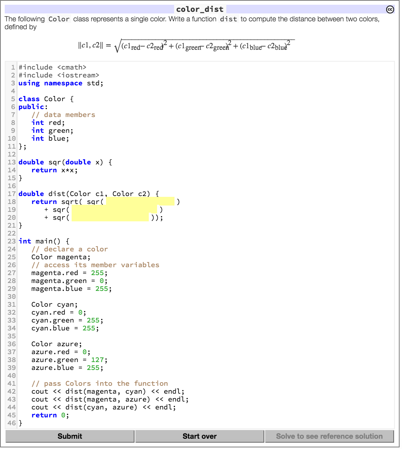The width and height of the screenshot is (402, 449).
Task: Click Solve to see reference solution
Action: tap(329, 436)
